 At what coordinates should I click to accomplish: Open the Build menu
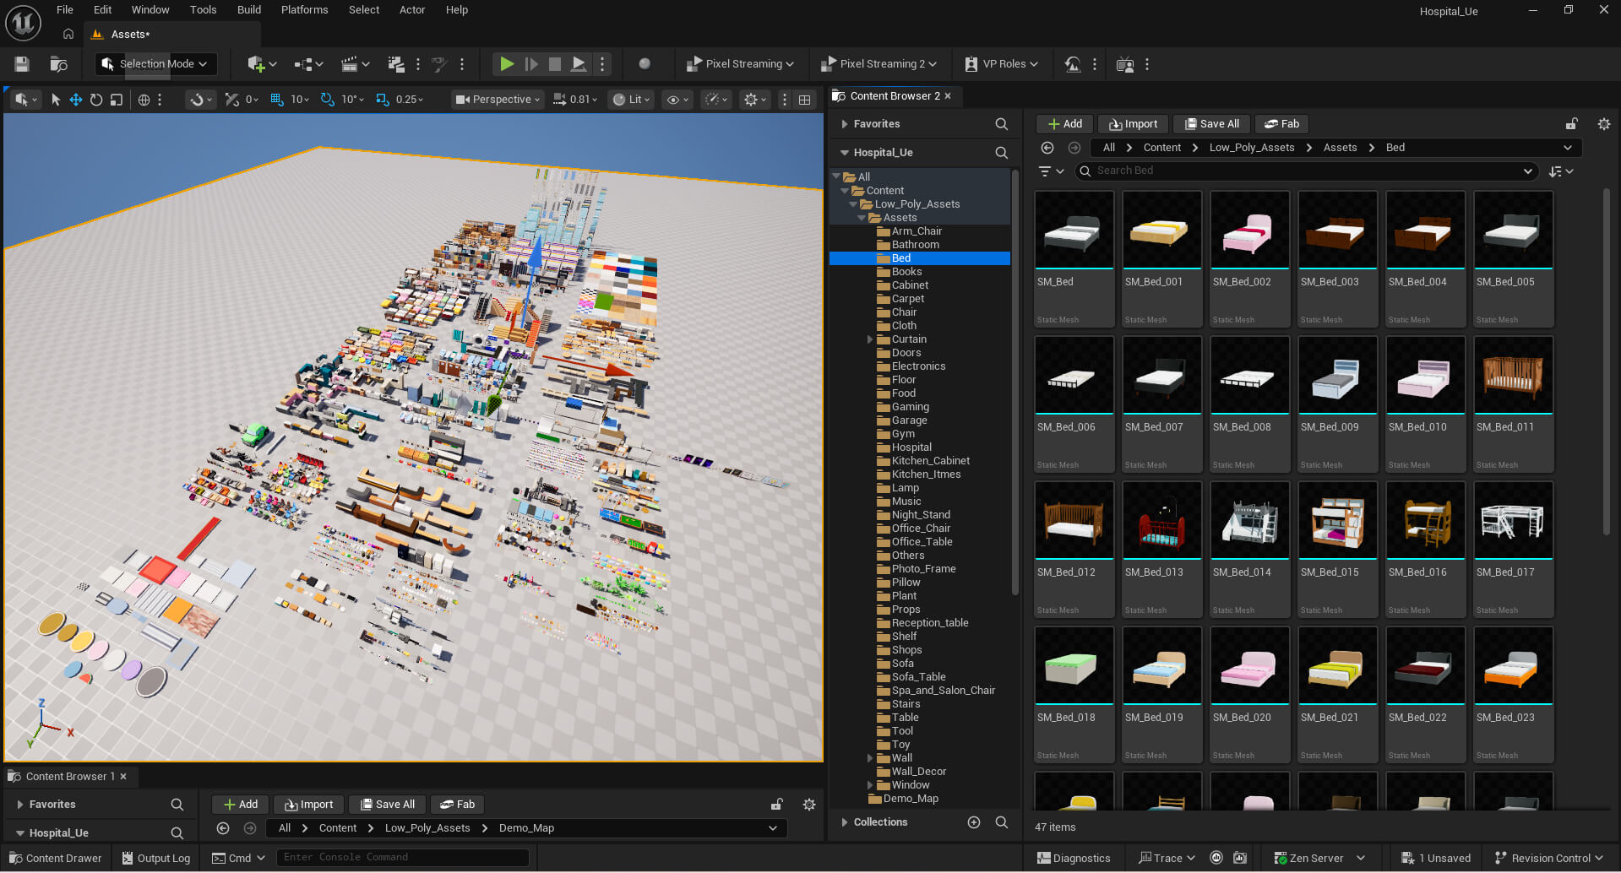coord(249,10)
